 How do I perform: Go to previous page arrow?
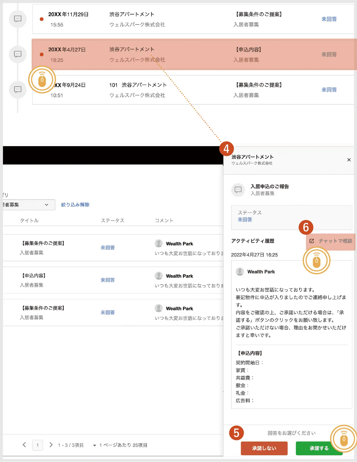point(25,445)
